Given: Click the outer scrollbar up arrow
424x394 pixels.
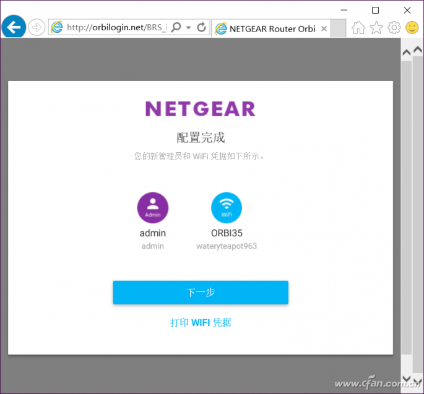Looking at the screenshot, I should pos(418,49).
